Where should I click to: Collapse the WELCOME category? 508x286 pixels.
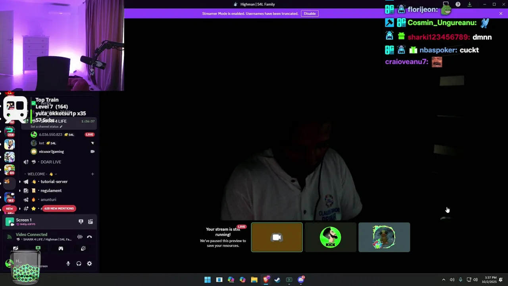42,174
